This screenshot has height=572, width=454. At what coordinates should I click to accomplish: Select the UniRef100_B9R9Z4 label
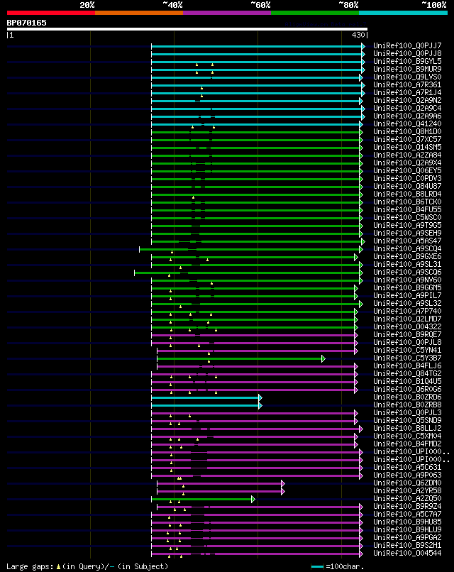407,507
